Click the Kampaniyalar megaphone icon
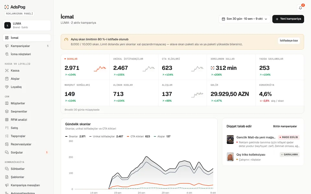Screen dimensions: 311x194 pos(7,46)
